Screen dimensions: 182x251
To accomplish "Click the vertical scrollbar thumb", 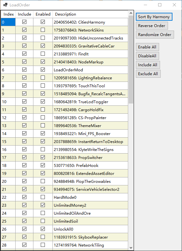I will (131, 60).
